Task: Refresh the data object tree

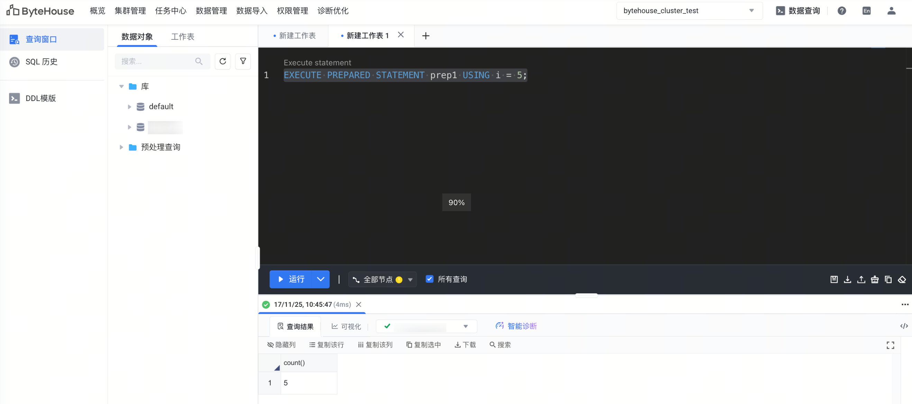Action: point(222,61)
